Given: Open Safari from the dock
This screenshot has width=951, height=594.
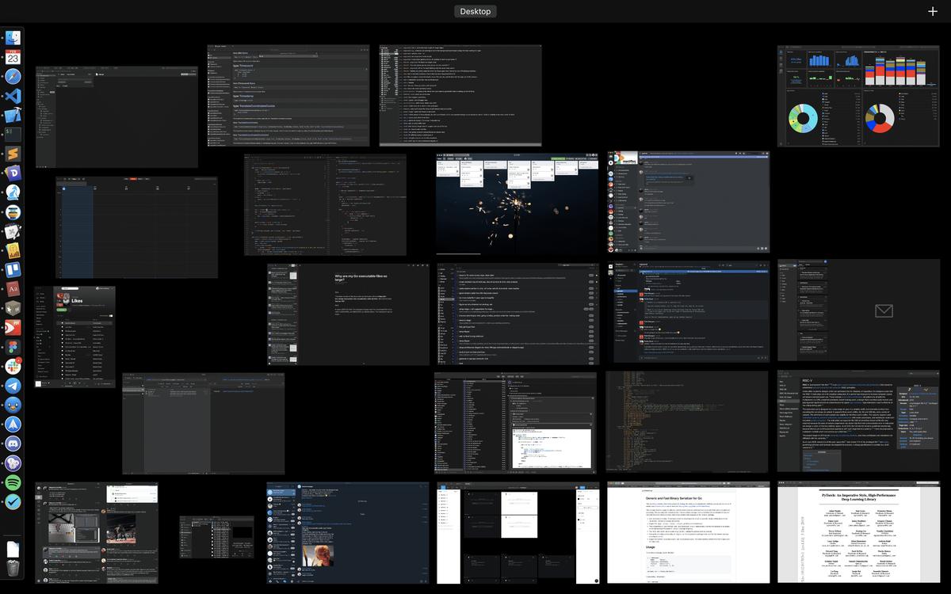Looking at the screenshot, I should (13, 76).
